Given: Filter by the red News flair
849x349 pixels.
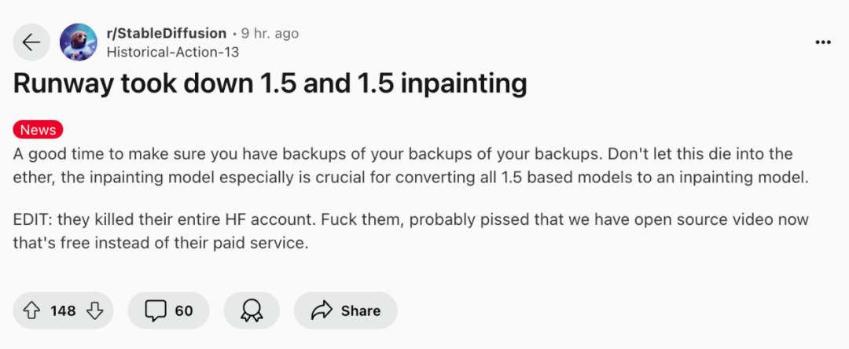Looking at the screenshot, I should tap(38, 130).
